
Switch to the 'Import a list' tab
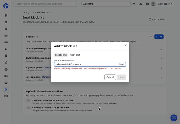point(75,55)
